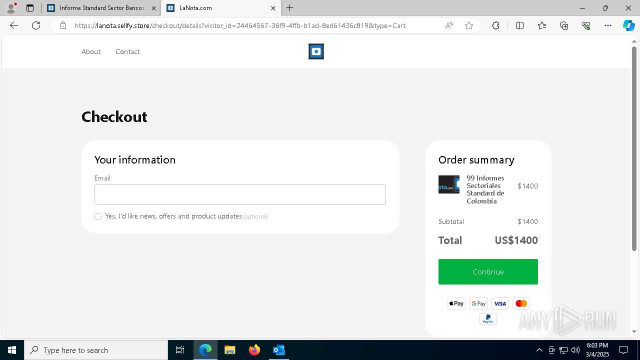The image size is (640, 360).
Task: Open Microsoft Edge from the taskbar
Action: tap(205, 350)
